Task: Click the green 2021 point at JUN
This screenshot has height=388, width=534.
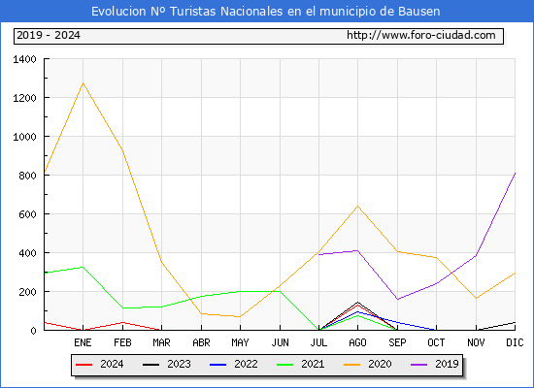Action: [280, 291]
